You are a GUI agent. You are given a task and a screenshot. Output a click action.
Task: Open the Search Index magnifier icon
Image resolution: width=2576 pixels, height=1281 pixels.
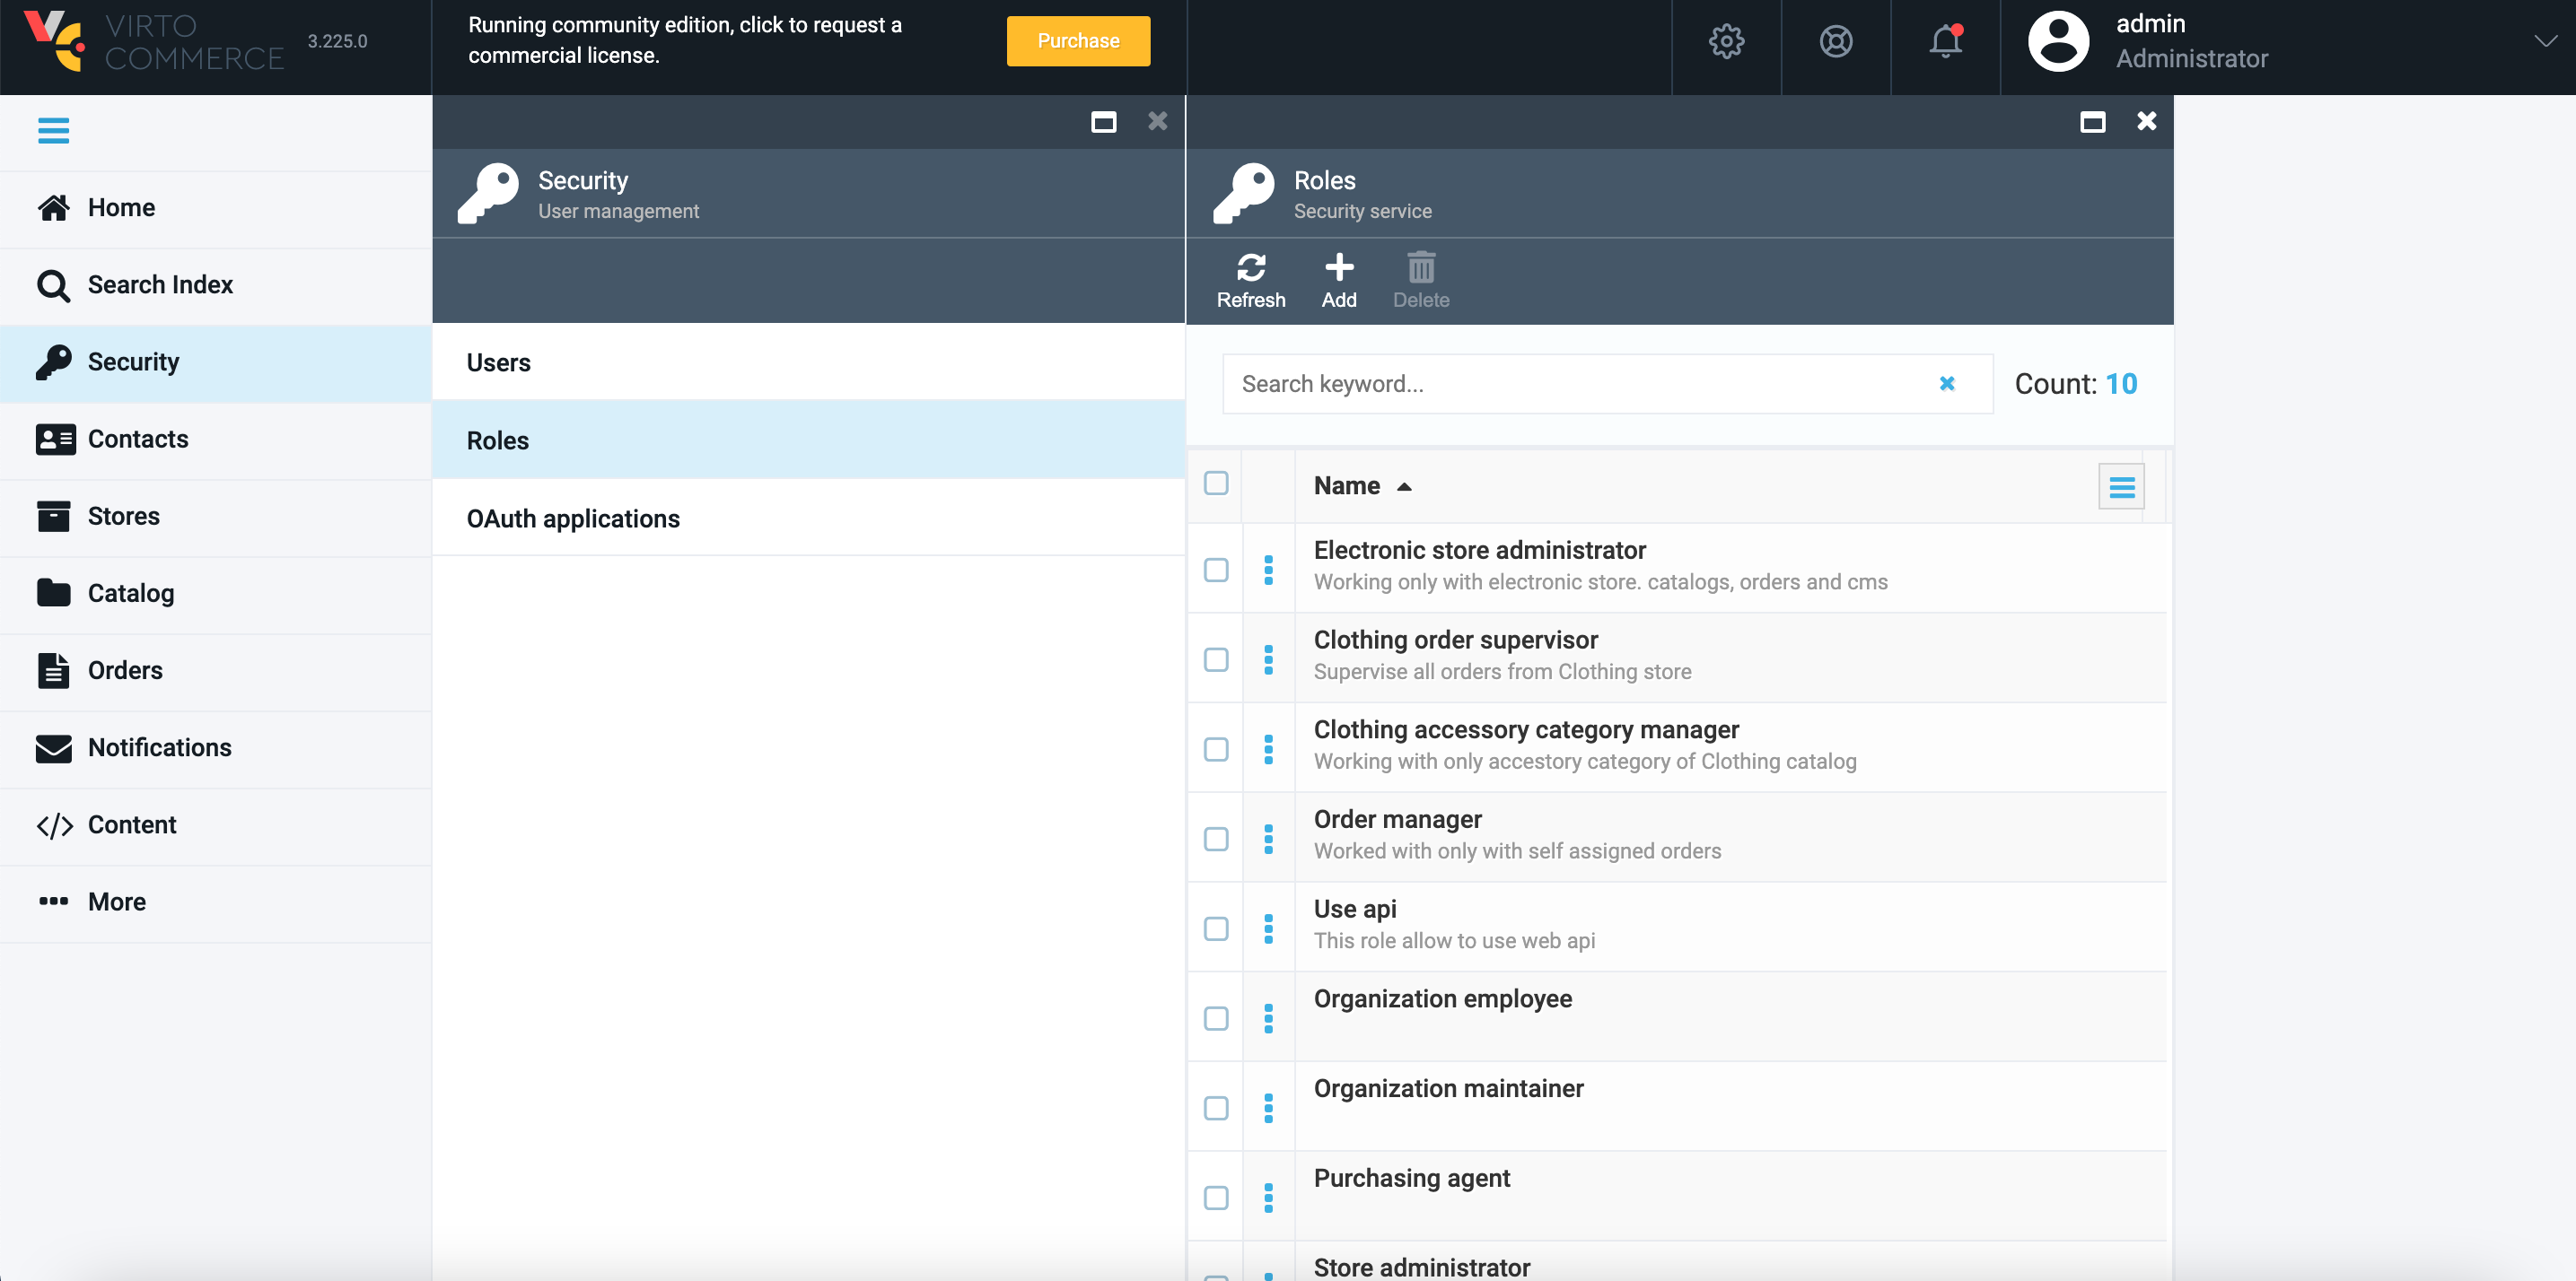point(55,284)
